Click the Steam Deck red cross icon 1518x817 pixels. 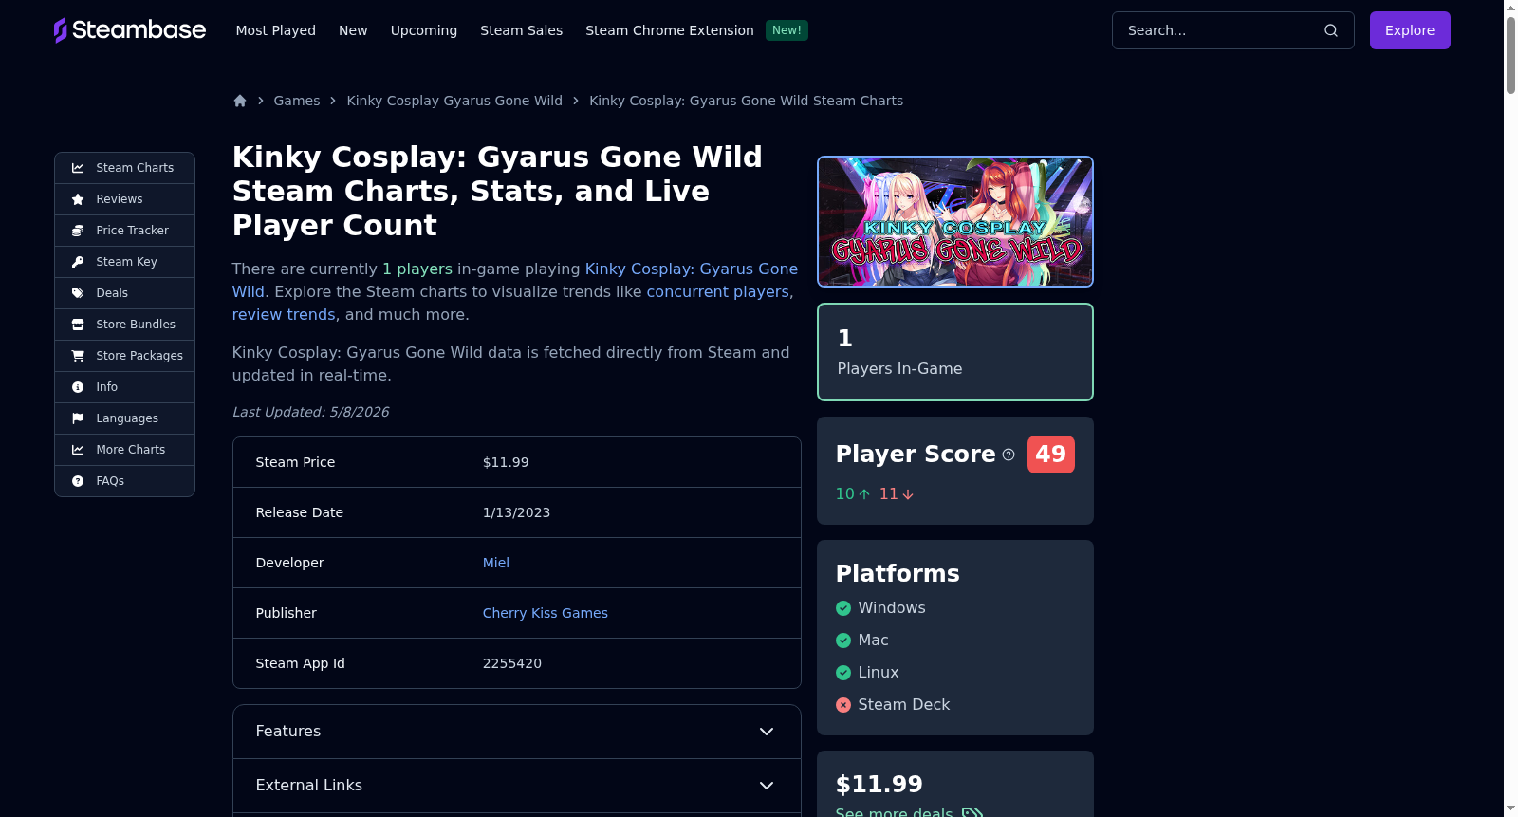[x=843, y=705]
